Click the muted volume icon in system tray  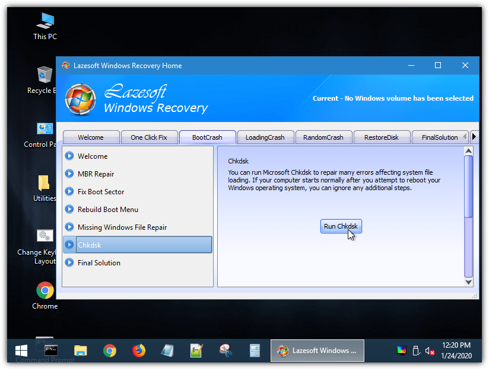pos(430,351)
